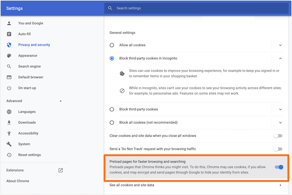Click the On start-up power icon

(9, 88)
